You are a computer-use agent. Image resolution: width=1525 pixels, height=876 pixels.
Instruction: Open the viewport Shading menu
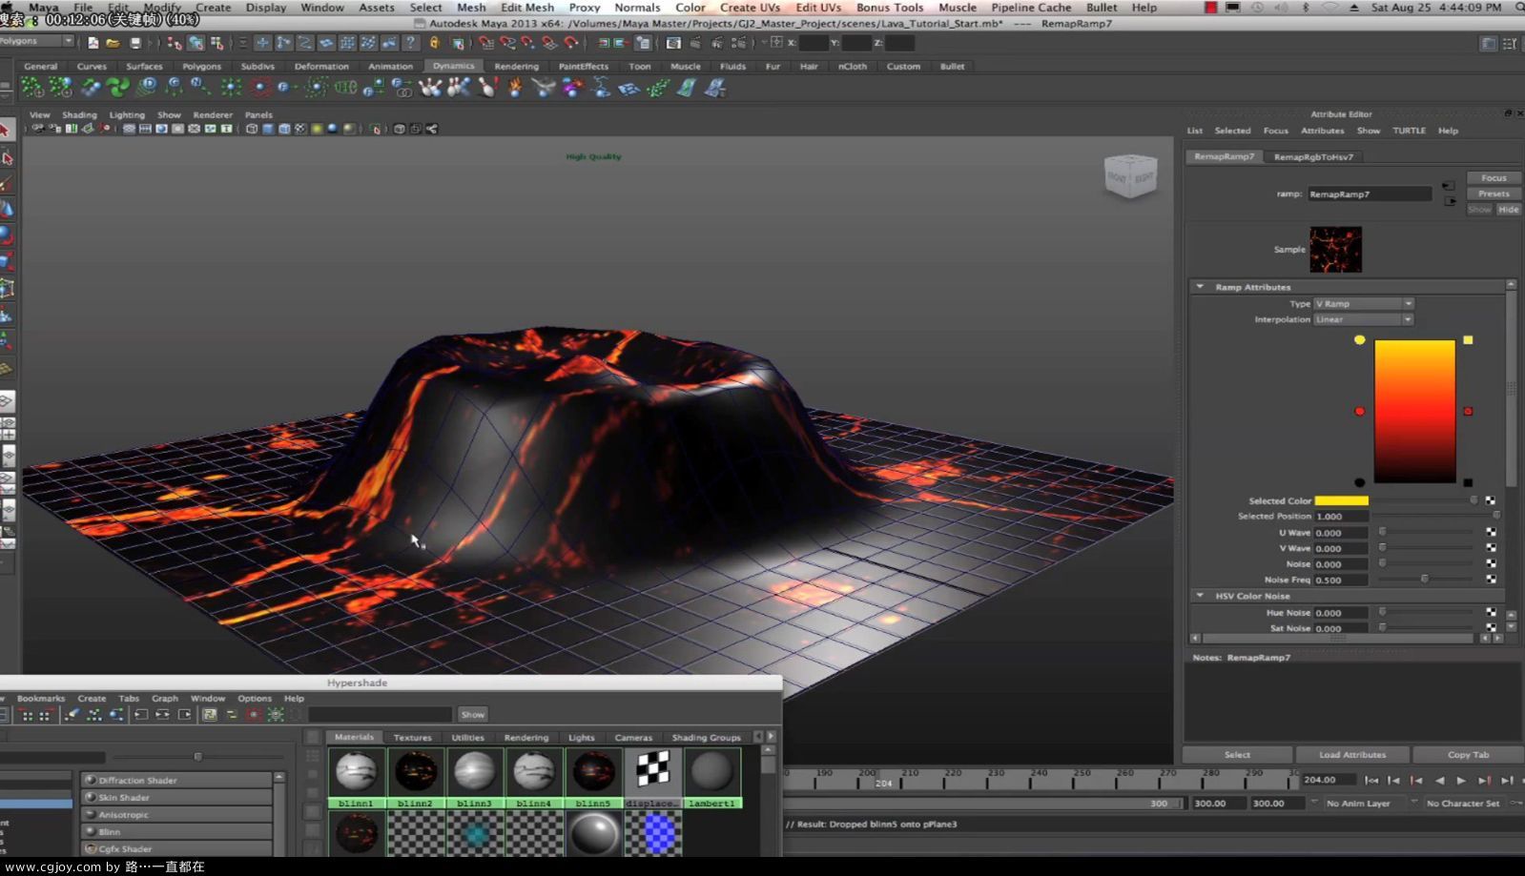(79, 114)
